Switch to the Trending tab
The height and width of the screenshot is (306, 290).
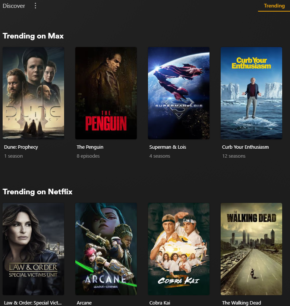[x=274, y=6]
